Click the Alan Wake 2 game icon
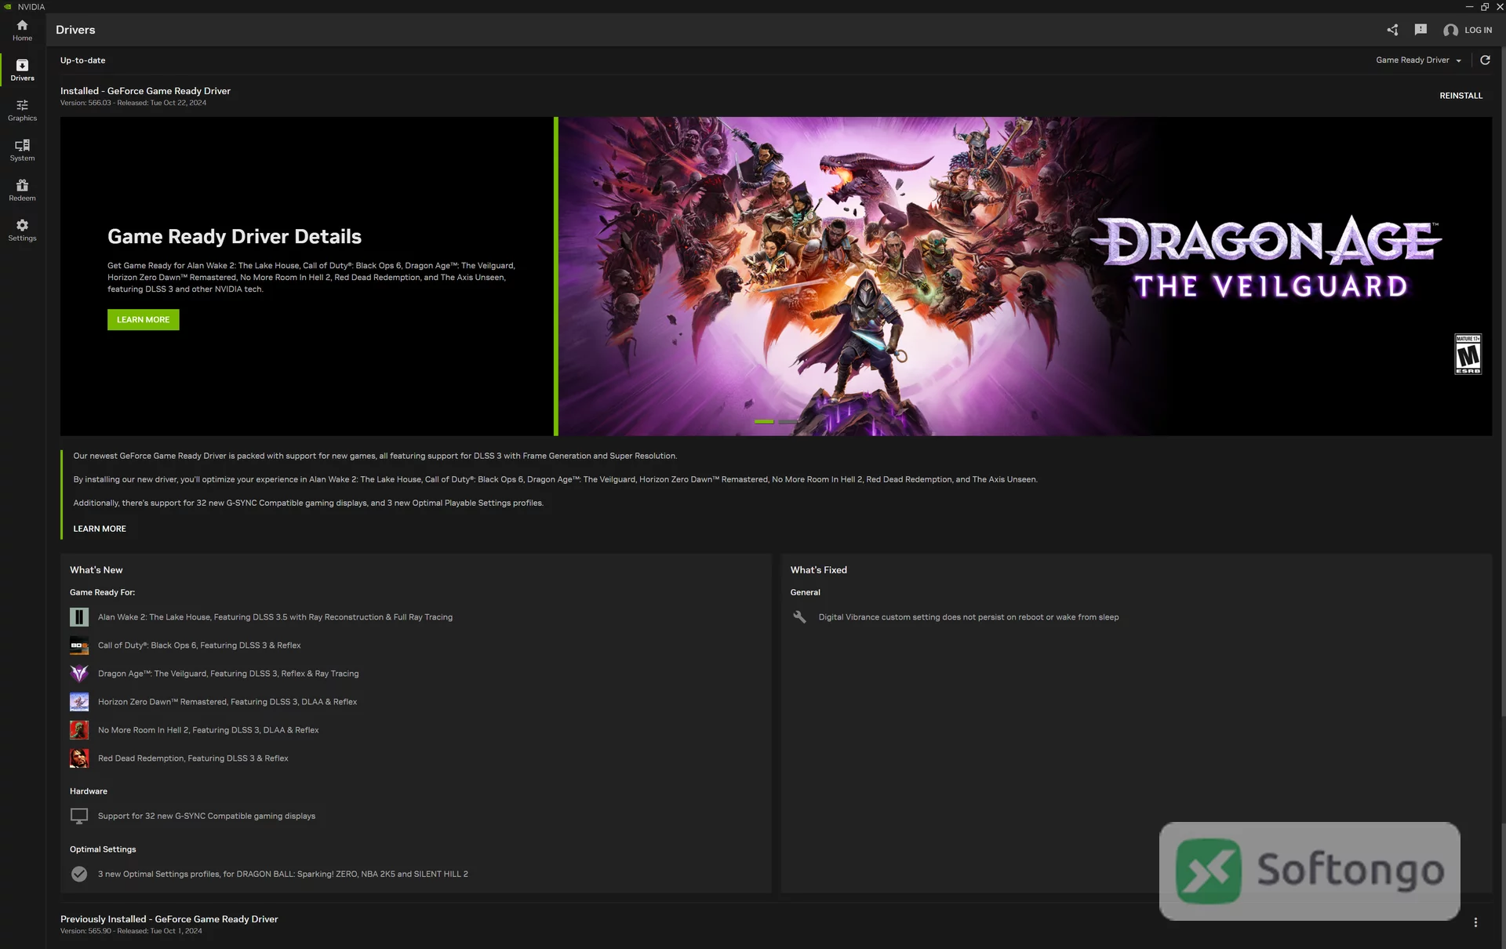 (79, 617)
